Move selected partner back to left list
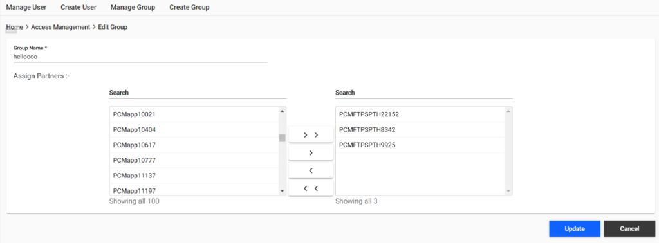659x243 pixels. point(311,170)
